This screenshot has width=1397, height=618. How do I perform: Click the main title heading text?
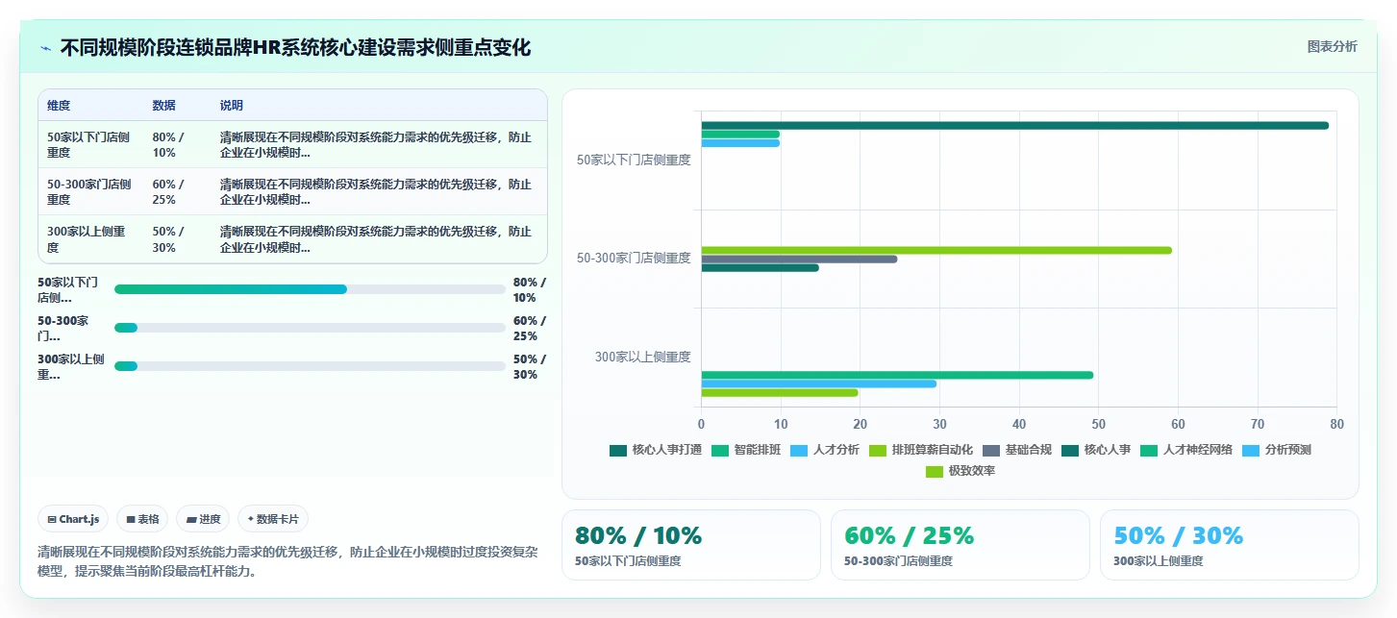click(295, 47)
